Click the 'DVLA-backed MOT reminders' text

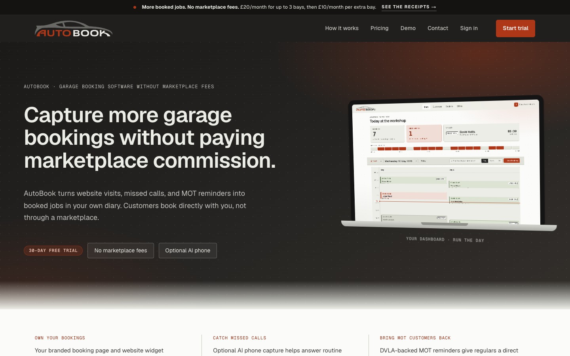(449, 350)
